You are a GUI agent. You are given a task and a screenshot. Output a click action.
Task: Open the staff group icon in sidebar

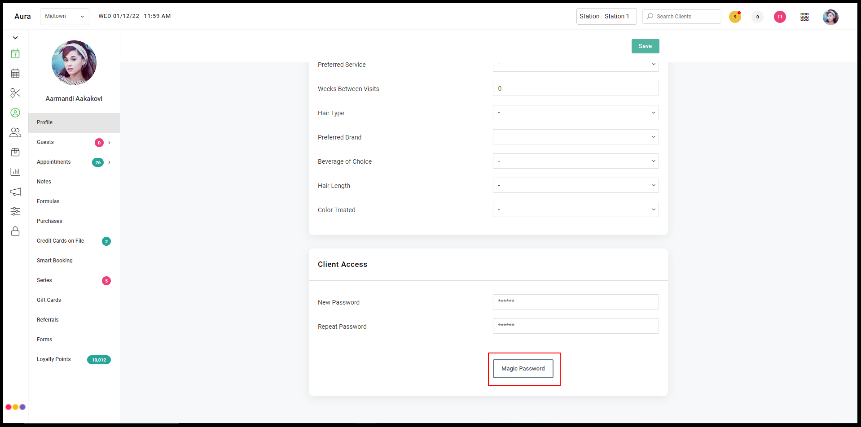[x=15, y=133]
